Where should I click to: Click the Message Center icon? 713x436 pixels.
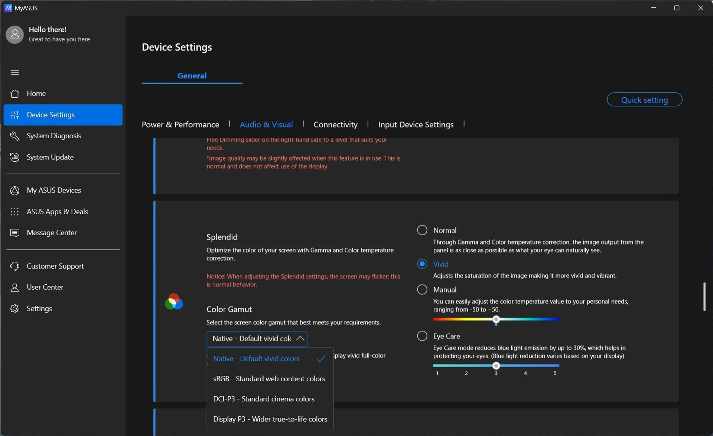coord(15,233)
